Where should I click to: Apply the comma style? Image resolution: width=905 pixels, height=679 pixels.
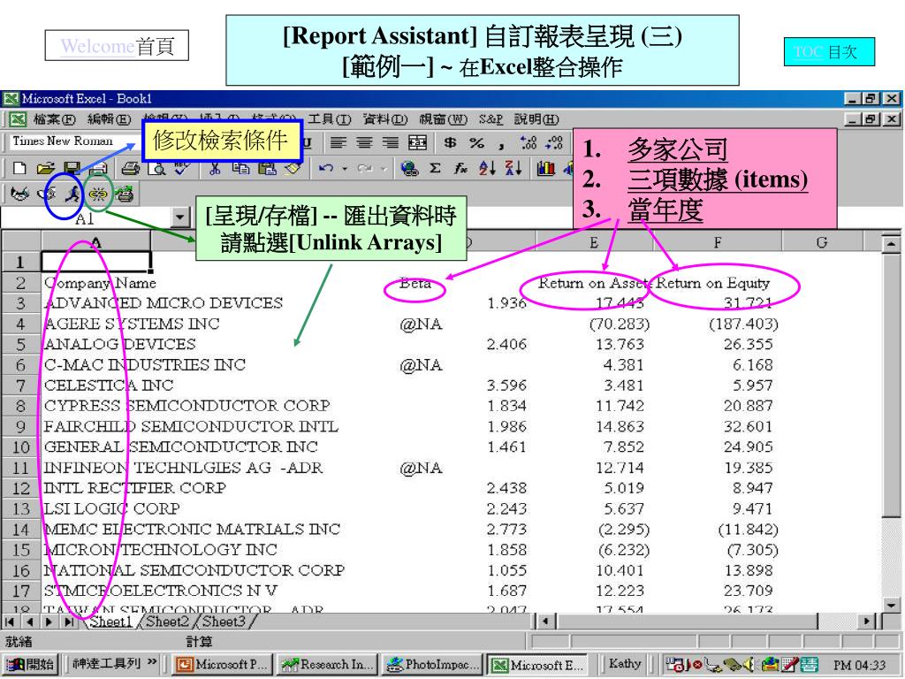(x=502, y=144)
